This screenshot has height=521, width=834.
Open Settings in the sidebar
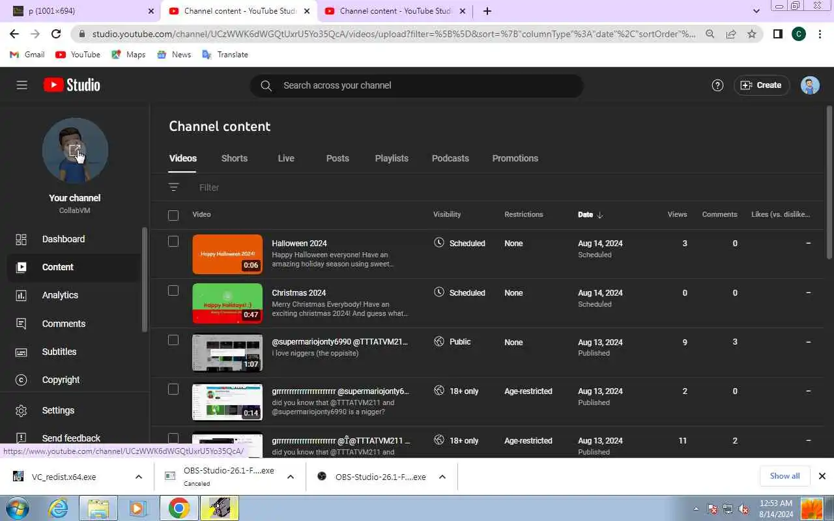75,410
